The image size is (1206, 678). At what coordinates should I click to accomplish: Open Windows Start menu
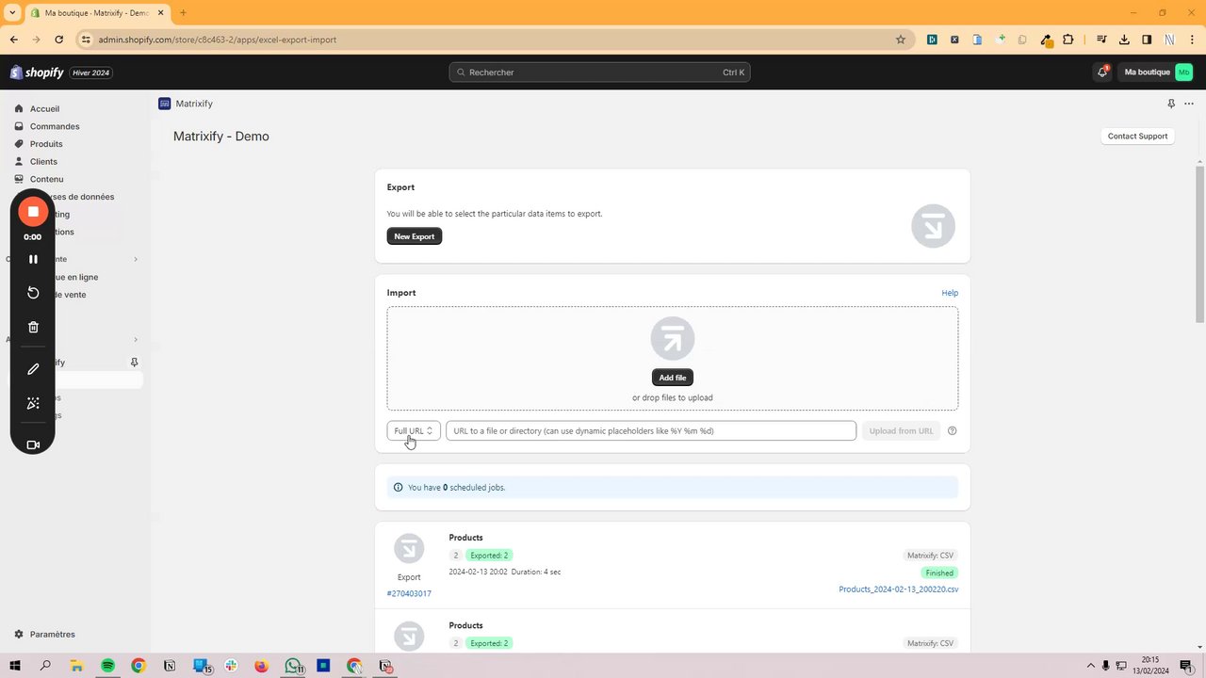(15, 666)
